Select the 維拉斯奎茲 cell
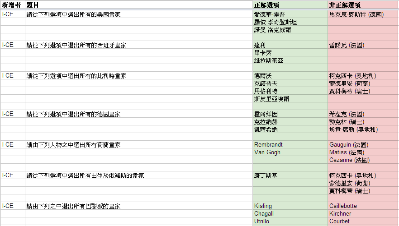 290,60
